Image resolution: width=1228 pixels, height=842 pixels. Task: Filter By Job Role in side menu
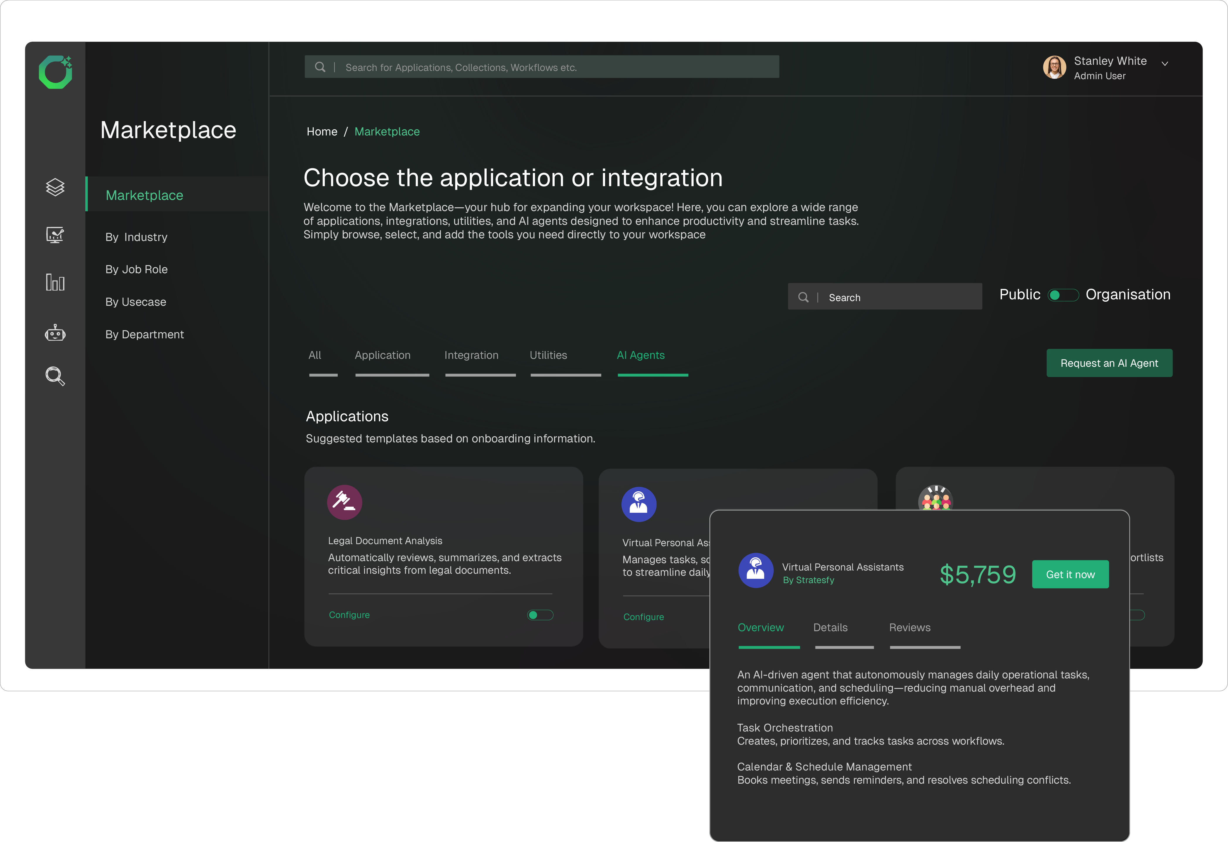(x=136, y=269)
